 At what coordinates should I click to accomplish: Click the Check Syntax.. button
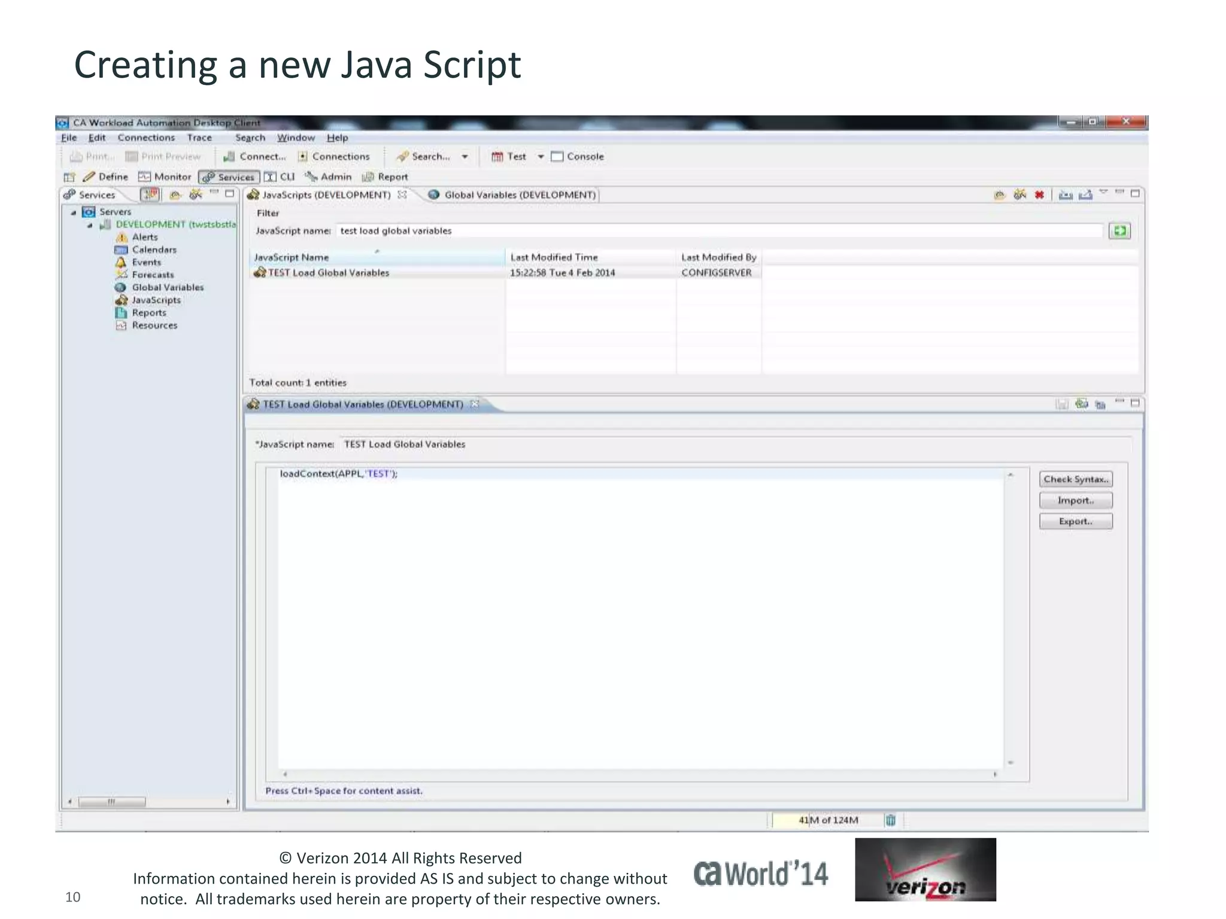[x=1076, y=479]
